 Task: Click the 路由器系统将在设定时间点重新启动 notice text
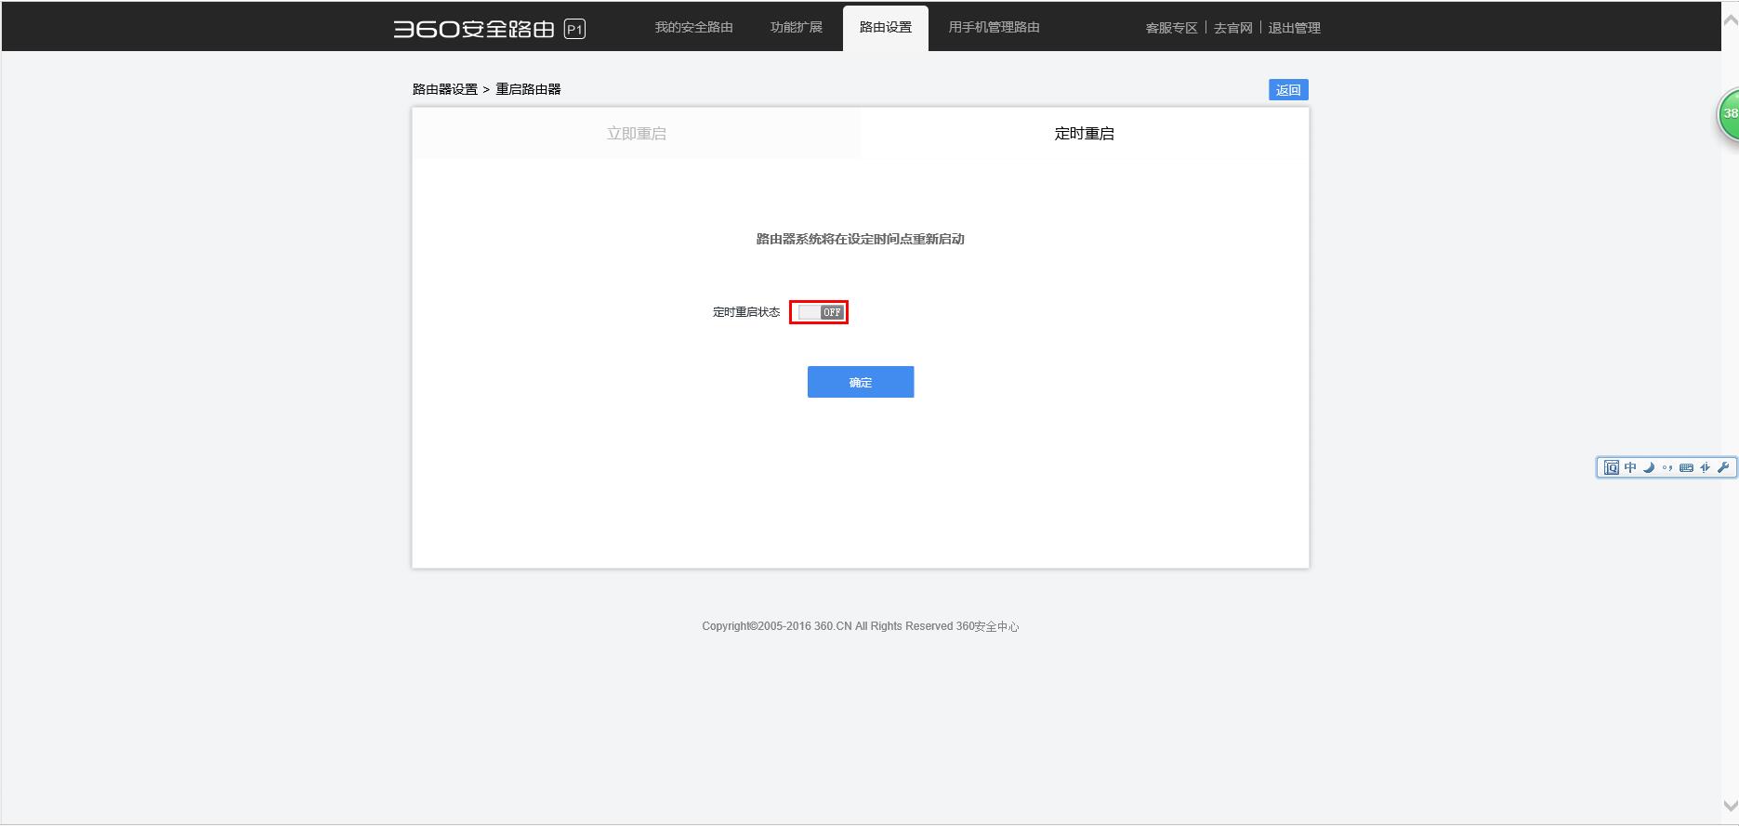pyautogui.click(x=861, y=239)
